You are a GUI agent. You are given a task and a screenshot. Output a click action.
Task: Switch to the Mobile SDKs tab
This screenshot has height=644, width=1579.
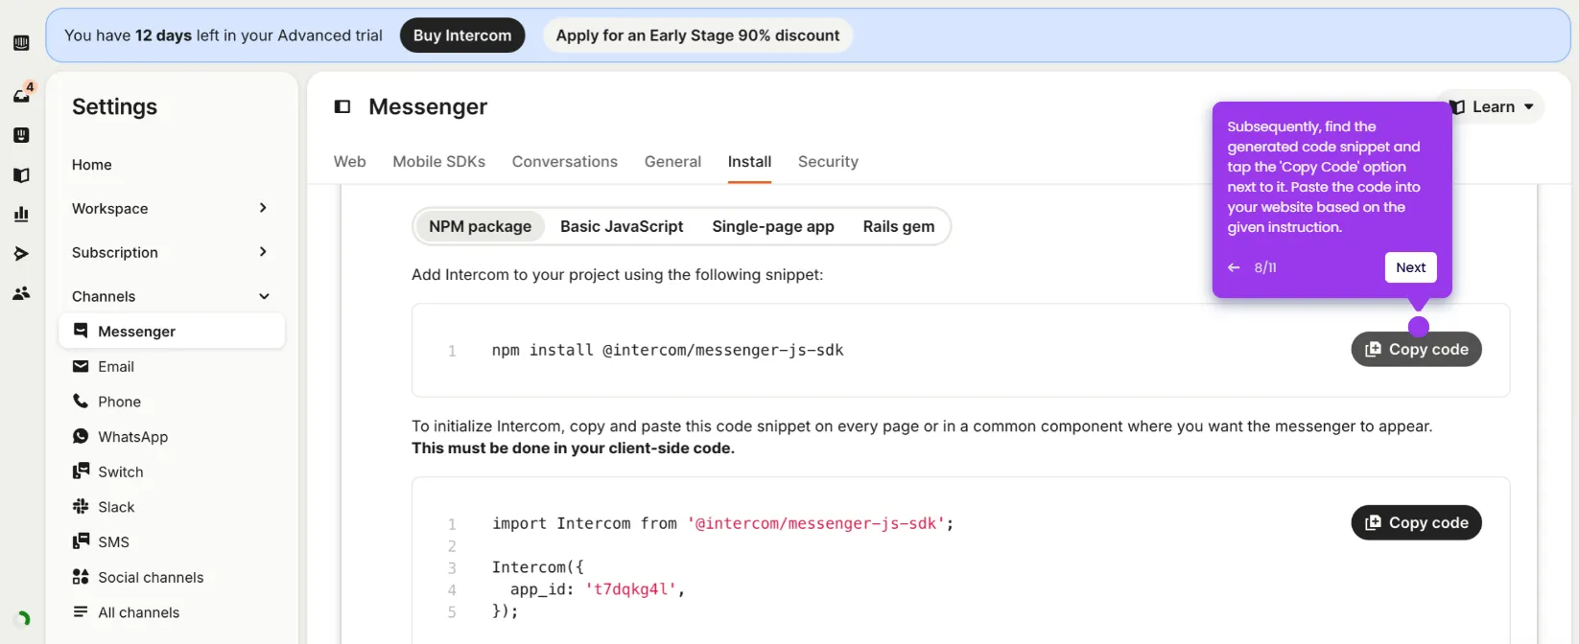(438, 162)
